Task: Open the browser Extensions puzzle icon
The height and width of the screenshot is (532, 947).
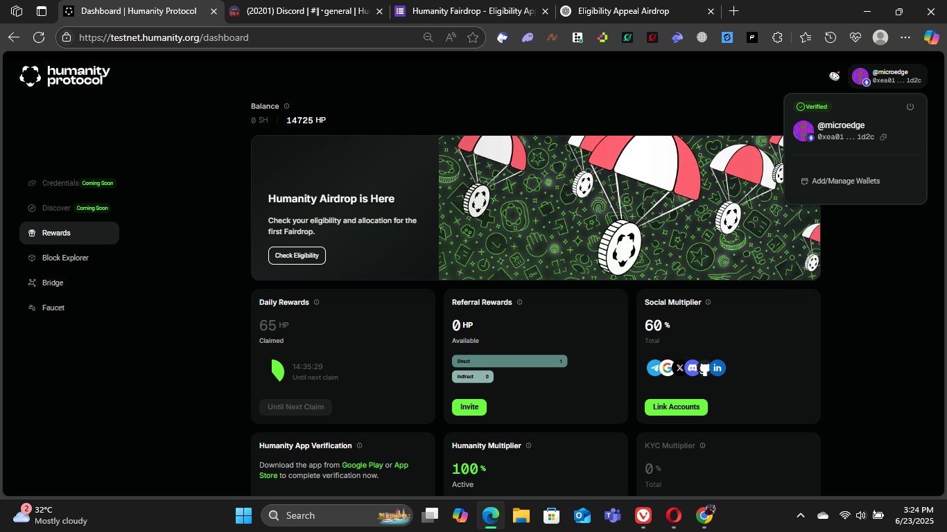Action: pyautogui.click(x=777, y=37)
